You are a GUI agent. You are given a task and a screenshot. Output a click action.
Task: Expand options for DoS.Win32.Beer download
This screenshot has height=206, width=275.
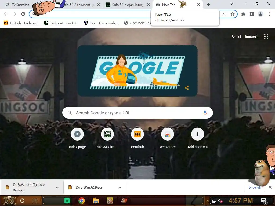pos(120,187)
